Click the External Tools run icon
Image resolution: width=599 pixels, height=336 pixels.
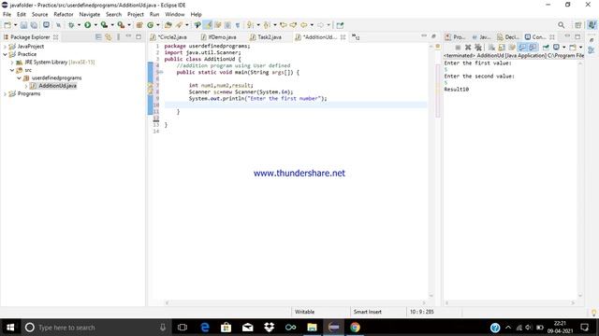point(121,25)
